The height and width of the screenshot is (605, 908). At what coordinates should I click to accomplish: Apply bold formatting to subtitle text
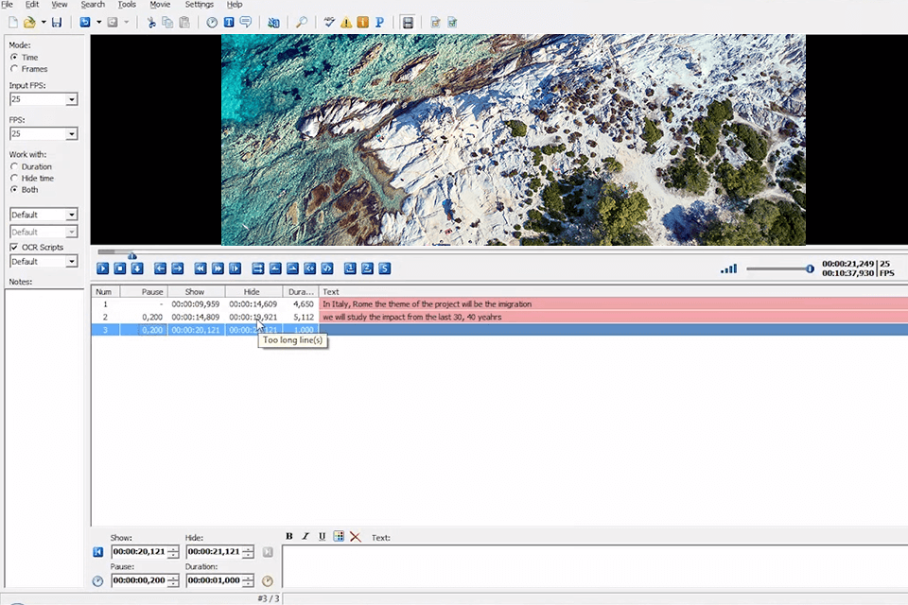pyautogui.click(x=288, y=537)
